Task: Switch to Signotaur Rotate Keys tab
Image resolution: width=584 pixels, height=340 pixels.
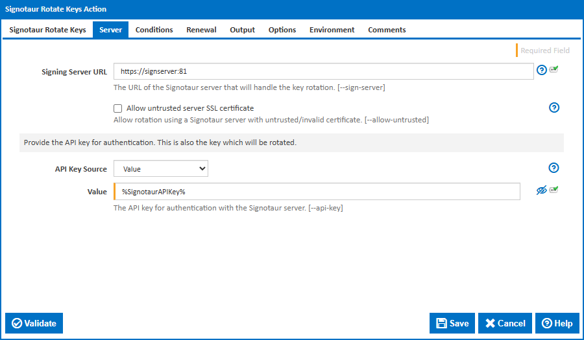Action: (x=47, y=30)
